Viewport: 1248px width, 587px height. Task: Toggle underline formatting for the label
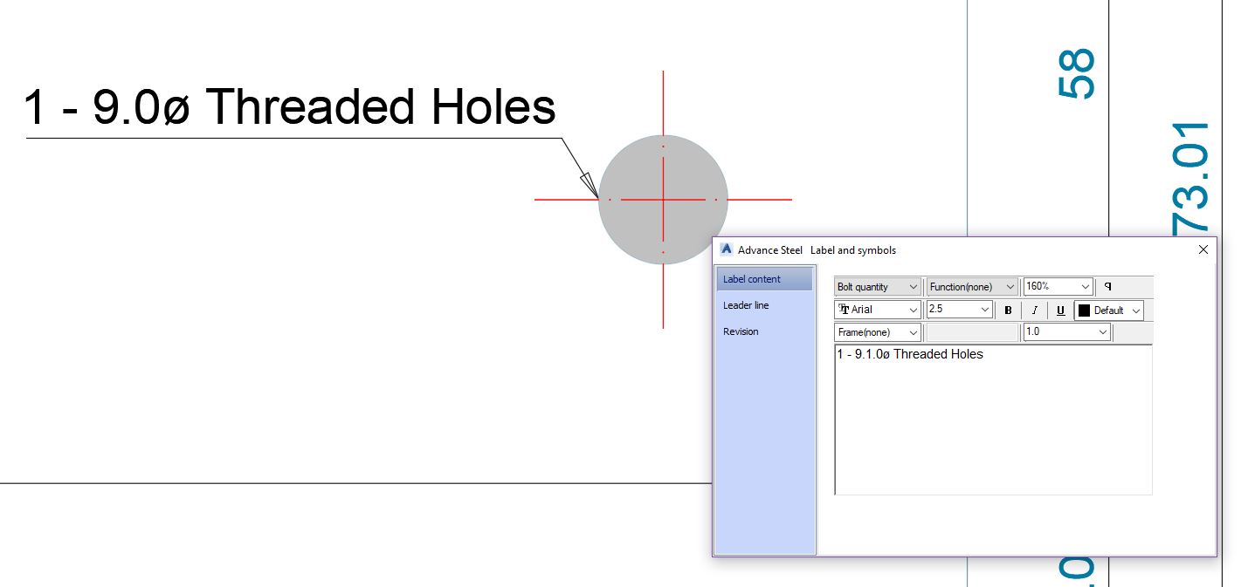pyautogui.click(x=1060, y=310)
